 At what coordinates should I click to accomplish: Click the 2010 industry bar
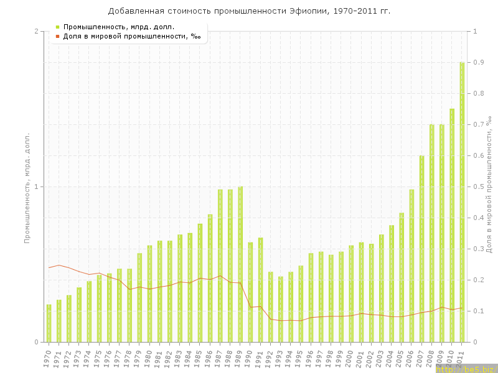pos(452,225)
